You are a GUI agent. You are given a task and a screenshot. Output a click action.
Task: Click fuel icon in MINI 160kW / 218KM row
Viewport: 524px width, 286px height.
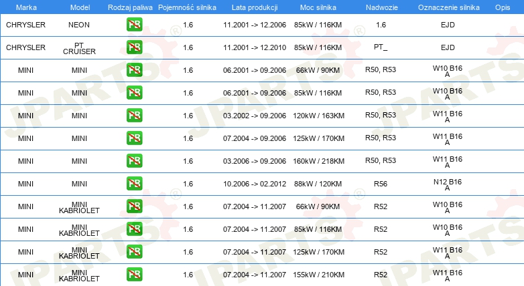pyautogui.click(x=134, y=160)
